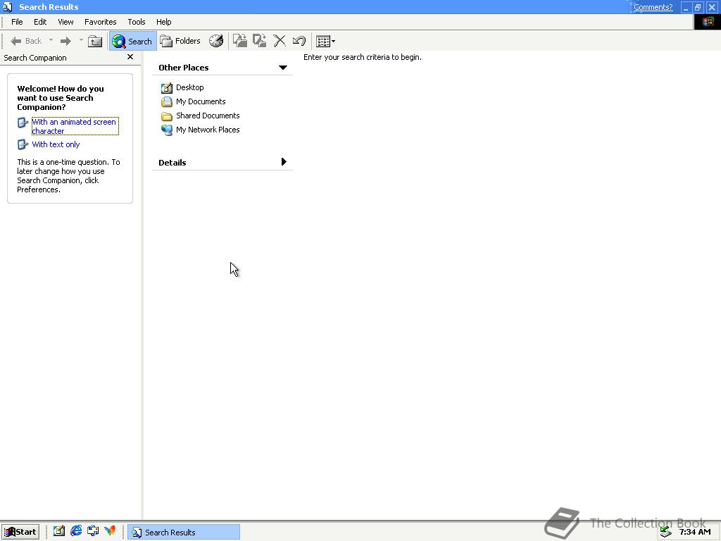Viewport: 721px width, 541px height.
Task: Open the Back history dropdown arrow
Action: tap(51, 40)
